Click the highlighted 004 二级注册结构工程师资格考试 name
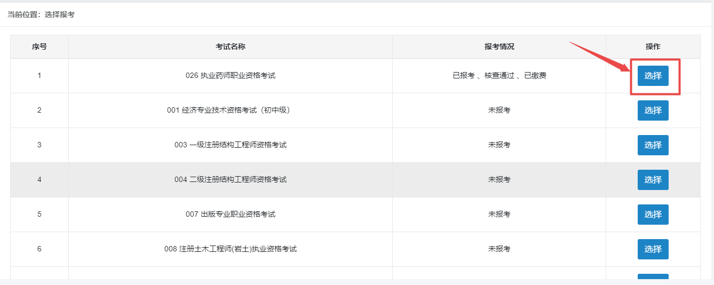Image resolution: width=714 pixels, height=285 pixels. tap(230, 180)
